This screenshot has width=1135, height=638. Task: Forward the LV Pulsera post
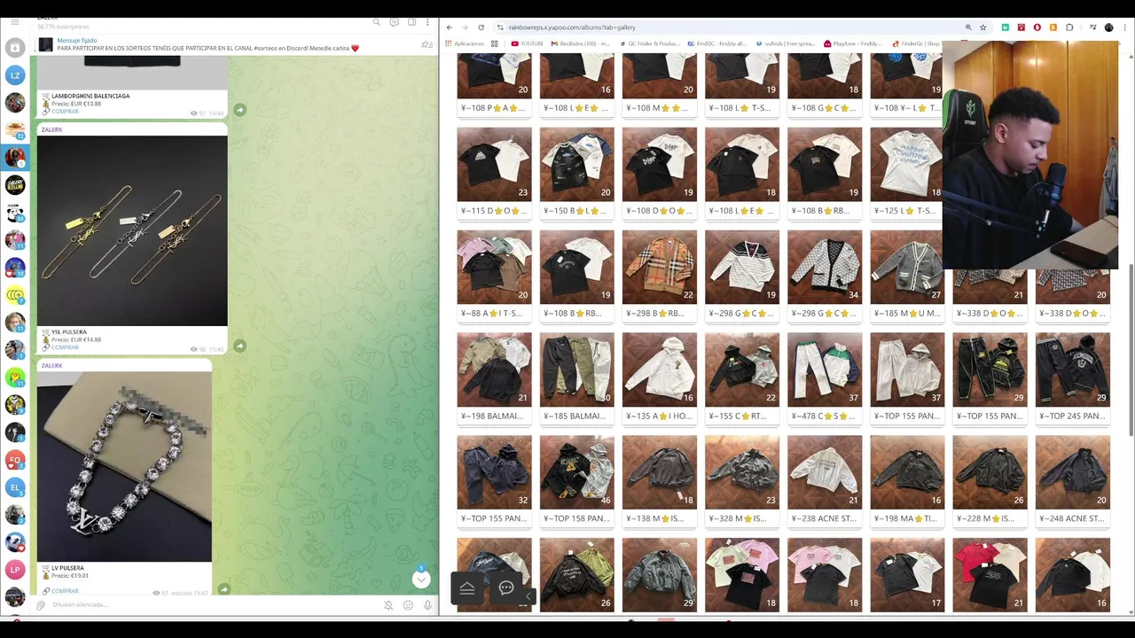224,589
